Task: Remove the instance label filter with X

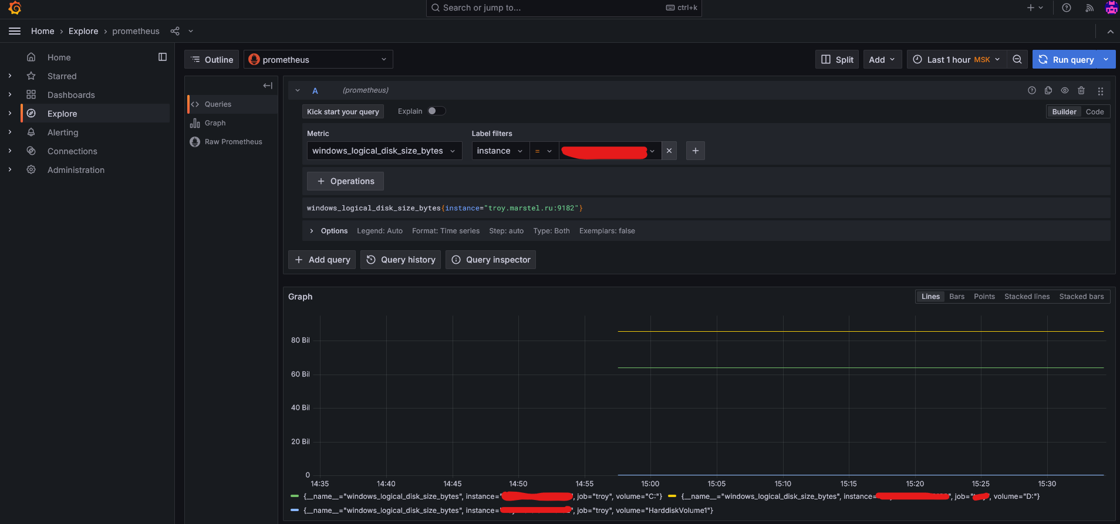Action: coord(669,151)
